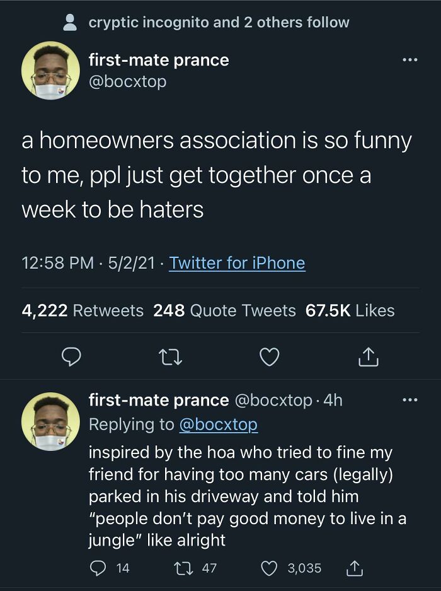The height and width of the screenshot is (591, 441).
Task: Open the @bocxtop mention in Replying to
Action: 218,424
